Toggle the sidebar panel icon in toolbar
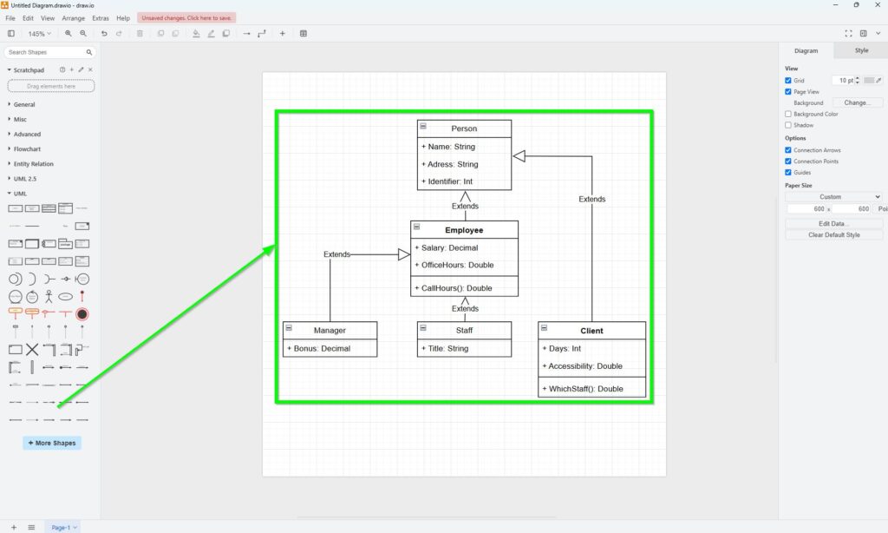888x533 pixels. (x=11, y=34)
